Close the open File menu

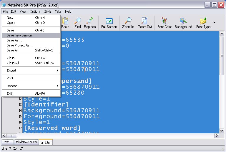(x=5, y=11)
